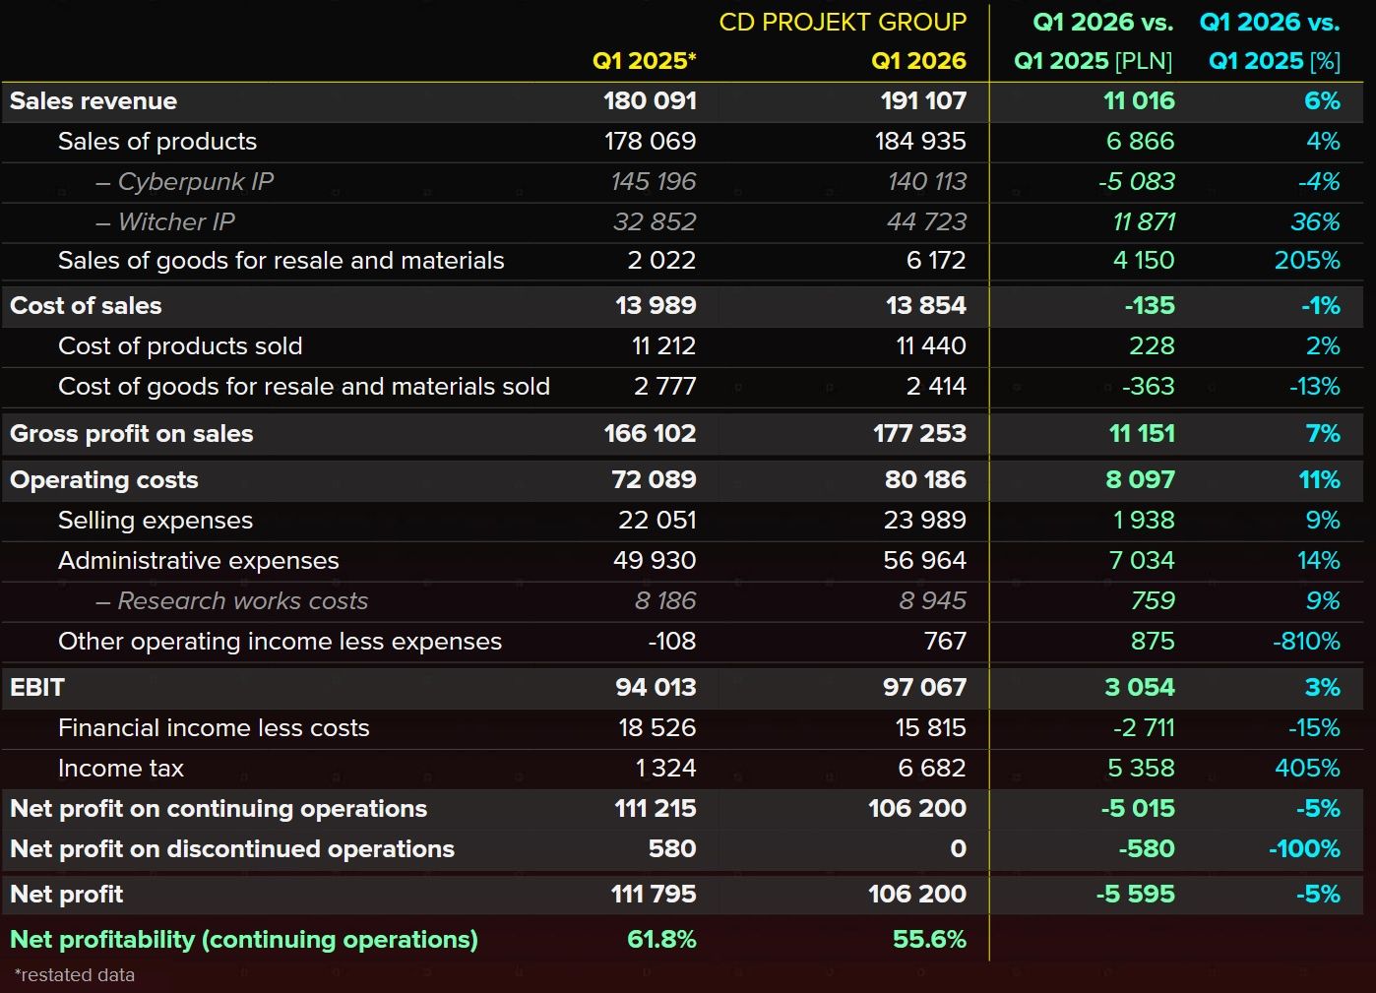Click the Administrative expenses label
The width and height of the screenshot is (1376, 993).
click(199, 561)
